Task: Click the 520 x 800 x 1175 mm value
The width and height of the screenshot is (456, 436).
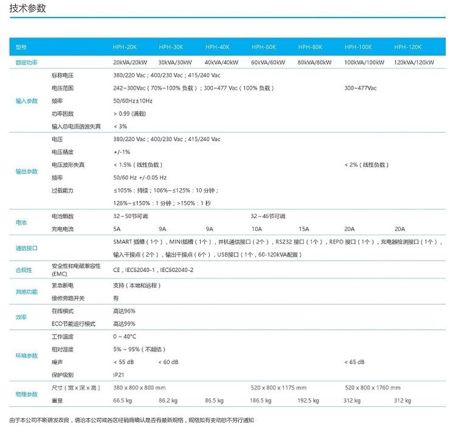Action: tap(278, 387)
